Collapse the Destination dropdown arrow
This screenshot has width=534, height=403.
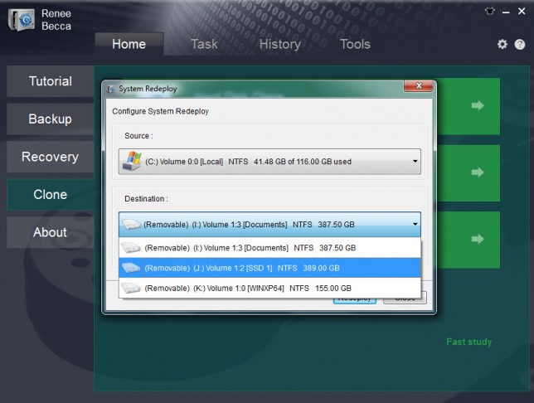[x=415, y=225]
